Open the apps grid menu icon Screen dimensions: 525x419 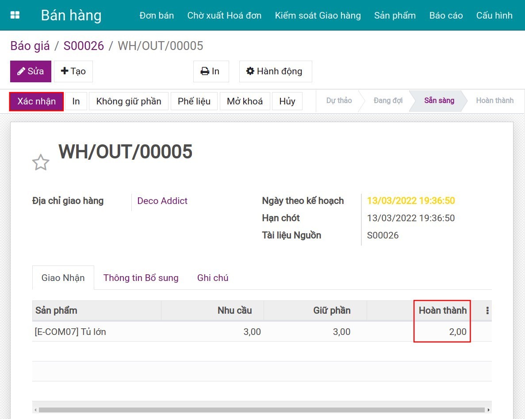click(x=15, y=15)
